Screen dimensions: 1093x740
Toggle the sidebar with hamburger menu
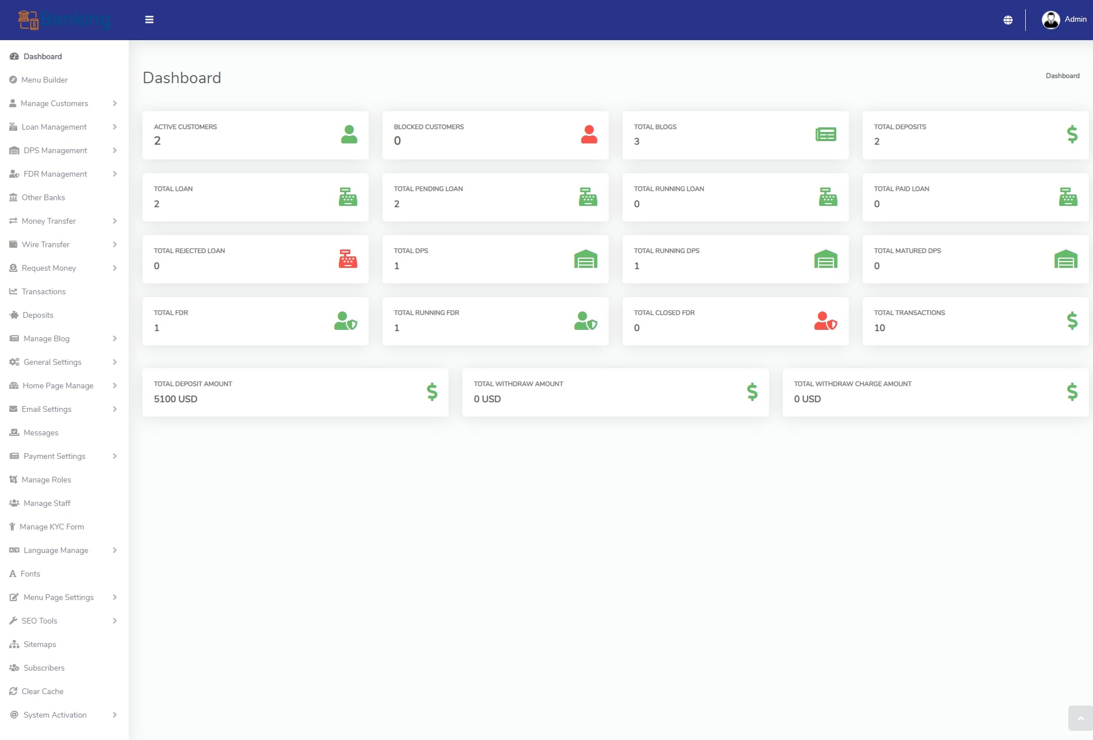149,19
